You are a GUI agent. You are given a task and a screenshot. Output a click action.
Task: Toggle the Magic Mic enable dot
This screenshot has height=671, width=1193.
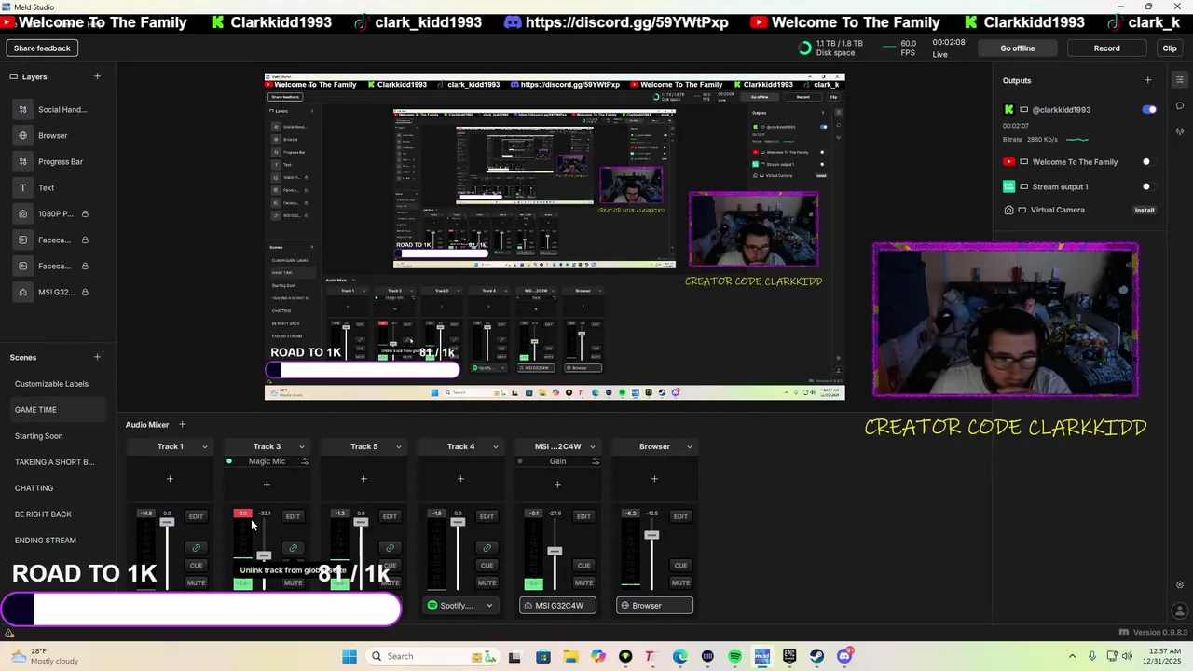229,461
